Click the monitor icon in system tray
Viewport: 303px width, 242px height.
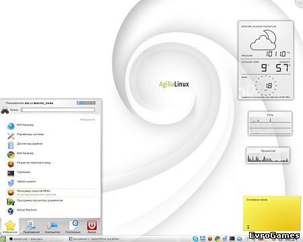coord(203,239)
